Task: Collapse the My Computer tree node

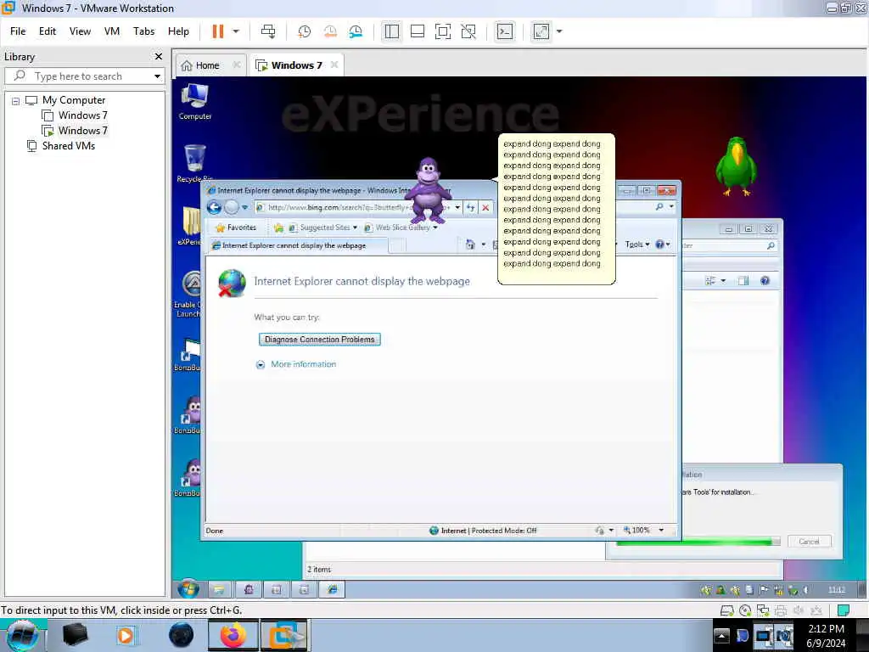Action: tap(15, 101)
